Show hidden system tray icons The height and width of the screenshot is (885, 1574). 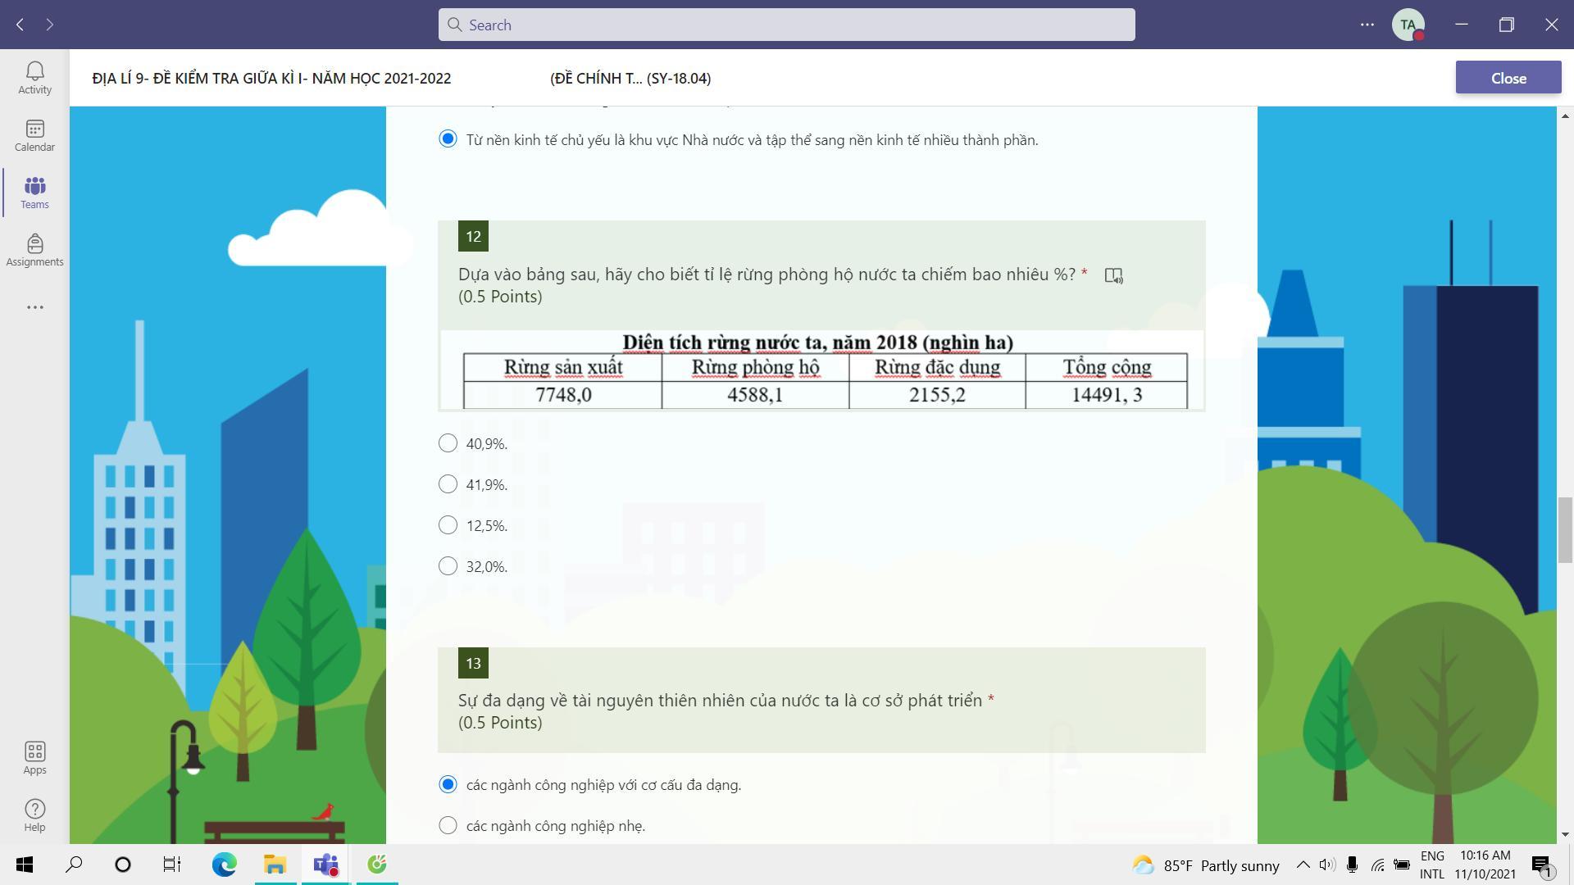coord(1303,865)
